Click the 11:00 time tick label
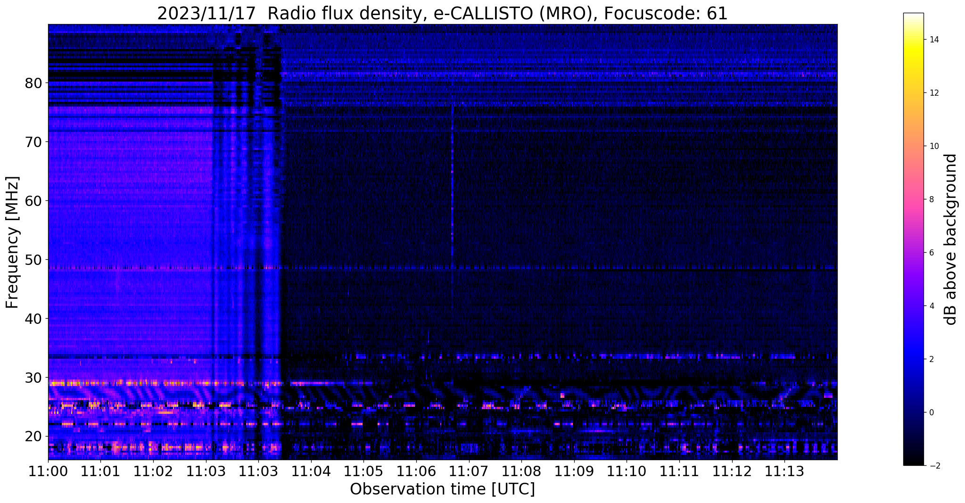Screen dimensions: 965x503 [x=48, y=471]
